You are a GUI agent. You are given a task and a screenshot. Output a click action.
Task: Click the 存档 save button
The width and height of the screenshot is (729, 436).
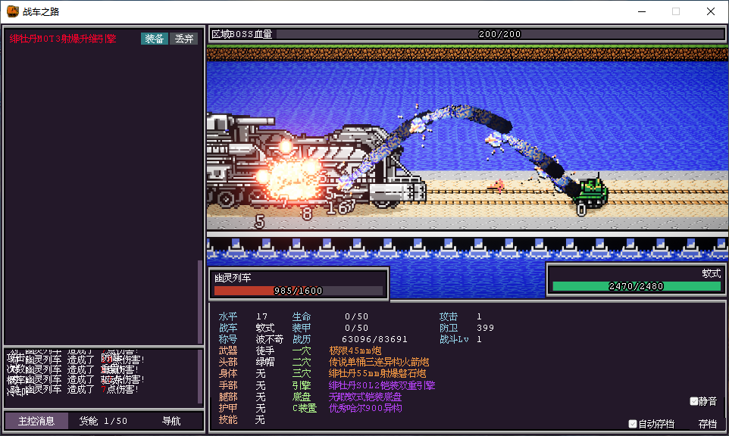(708, 424)
